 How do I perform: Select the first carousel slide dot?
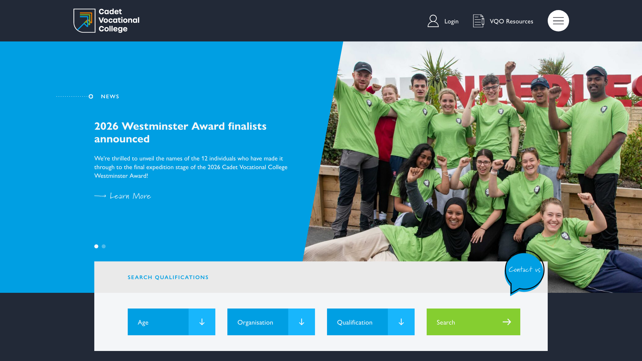[96, 246]
